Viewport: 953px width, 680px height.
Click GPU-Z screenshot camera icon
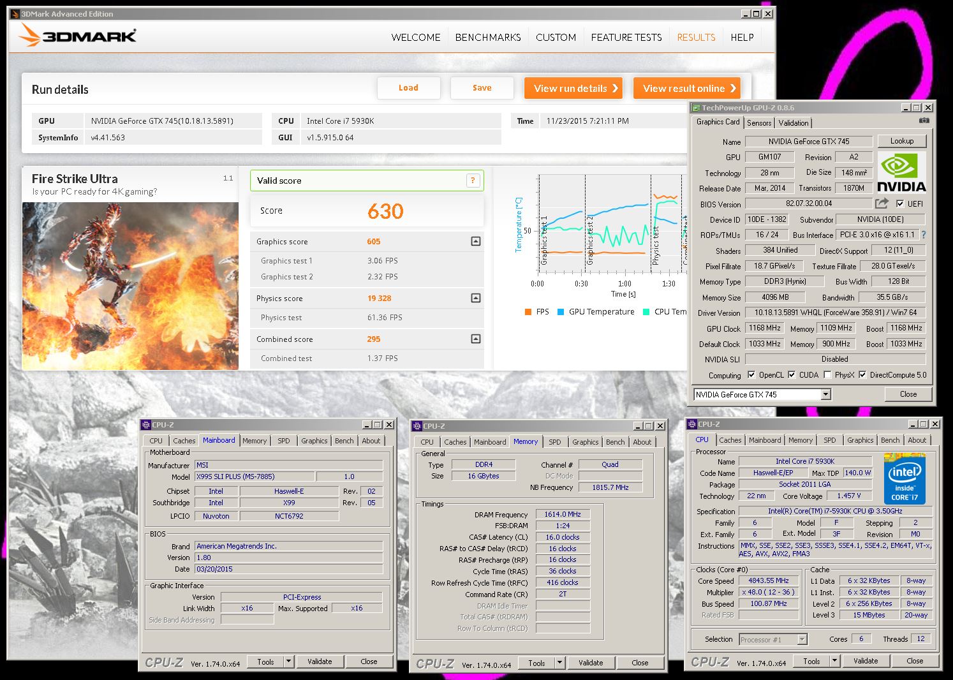click(924, 121)
